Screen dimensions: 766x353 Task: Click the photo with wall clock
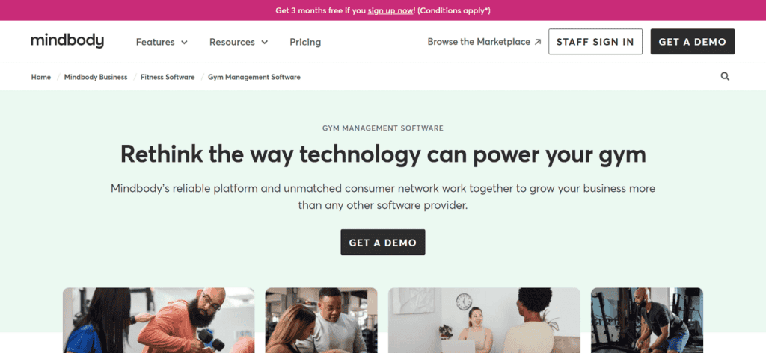pos(484,320)
